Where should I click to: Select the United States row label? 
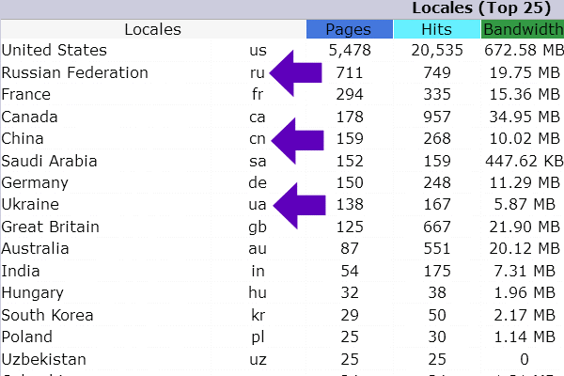click(x=55, y=51)
